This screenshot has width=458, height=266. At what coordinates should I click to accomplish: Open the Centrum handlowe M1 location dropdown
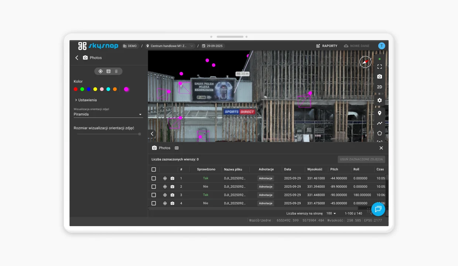click(x=170, y=46)
